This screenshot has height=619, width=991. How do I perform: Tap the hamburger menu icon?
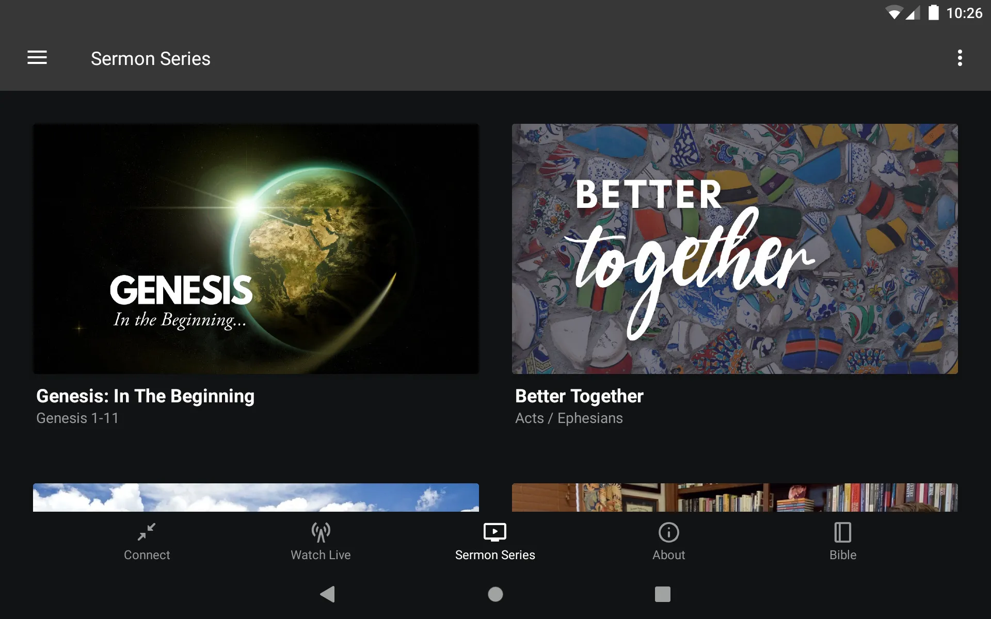pyautogui.click(x=37, y=58)
